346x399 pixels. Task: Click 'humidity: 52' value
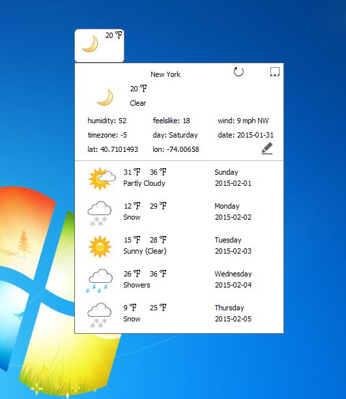107,121
